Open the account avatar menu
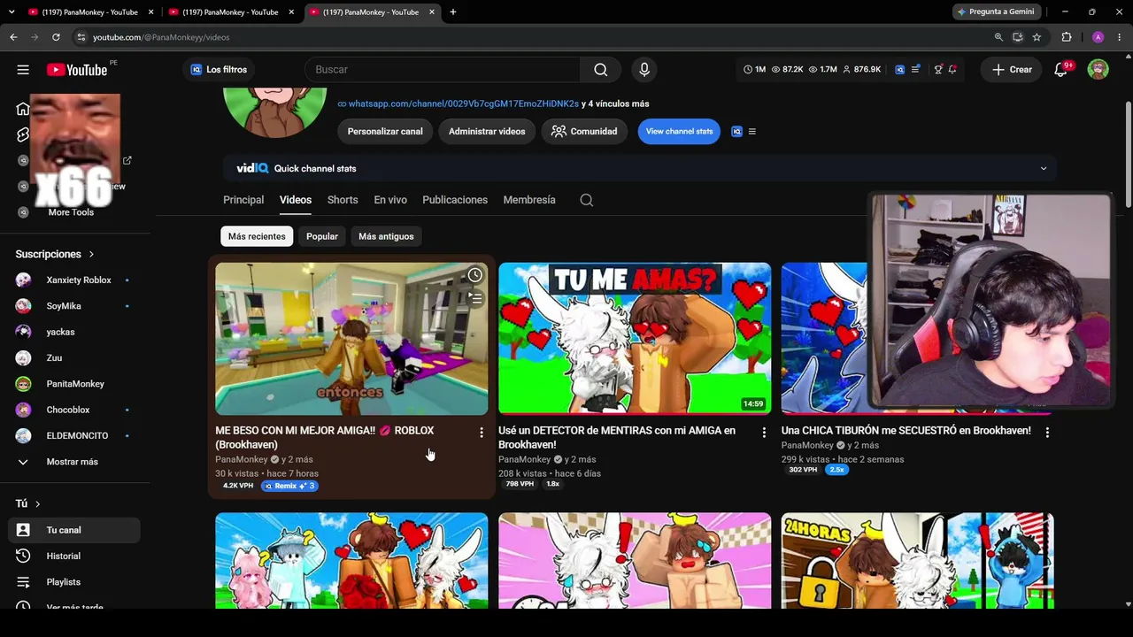The width and height of the screenshot is (1133, 637). [x=1098, y=70]
